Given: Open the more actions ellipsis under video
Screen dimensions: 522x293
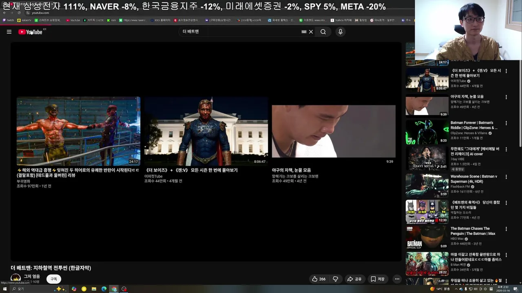Looking at the screenshot, I should click(x=397, y=279).
